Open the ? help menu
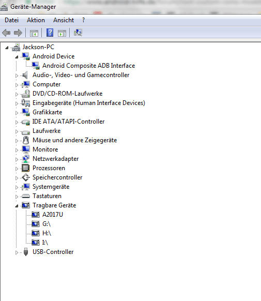Viewport: 261px width, 301px height. coord(83,20)
